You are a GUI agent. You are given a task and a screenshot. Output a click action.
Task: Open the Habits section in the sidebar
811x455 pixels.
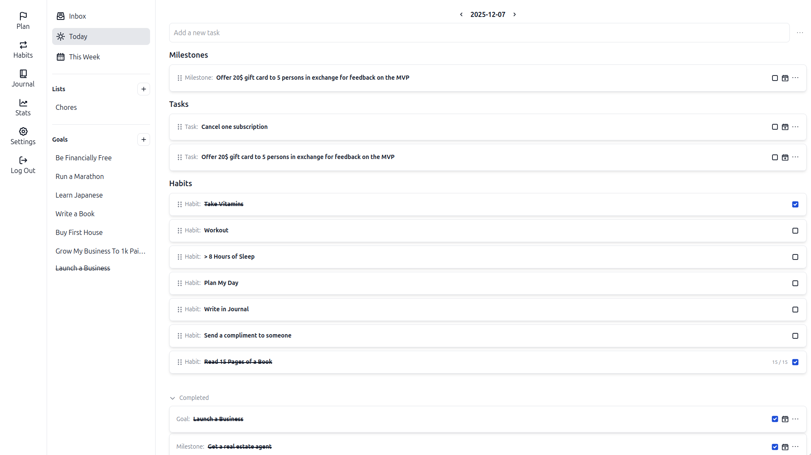click(23, 50)
